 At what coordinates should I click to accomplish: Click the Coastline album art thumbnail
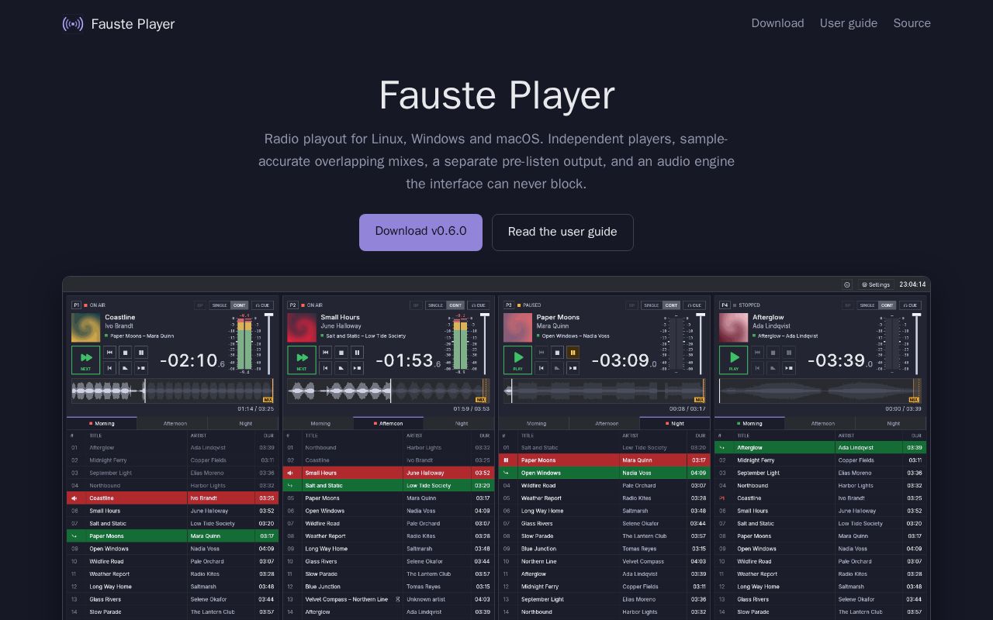tap(86, 328)
